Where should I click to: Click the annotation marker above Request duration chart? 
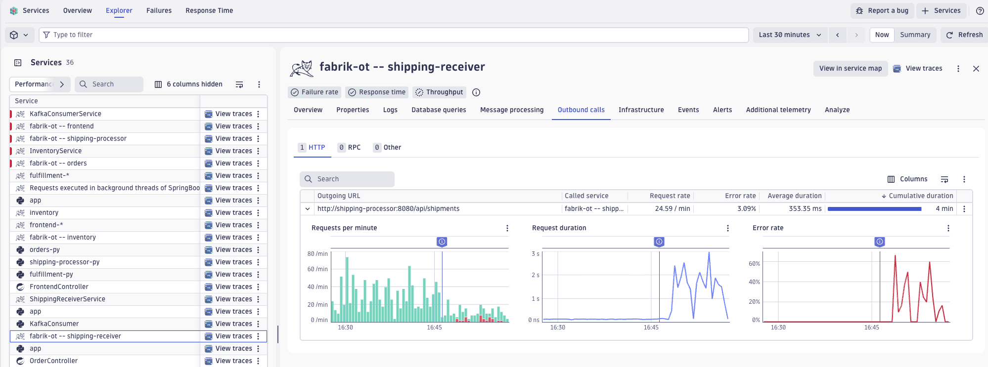click(x=659, y=242)
